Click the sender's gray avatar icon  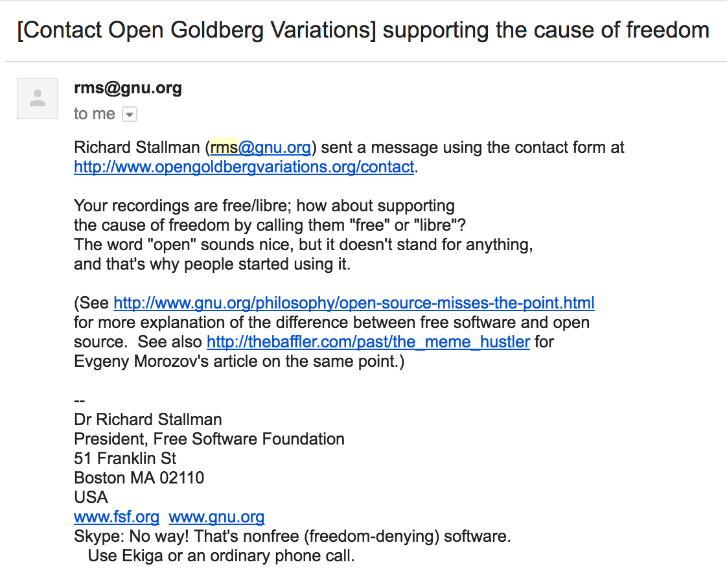tap(38, 99)
